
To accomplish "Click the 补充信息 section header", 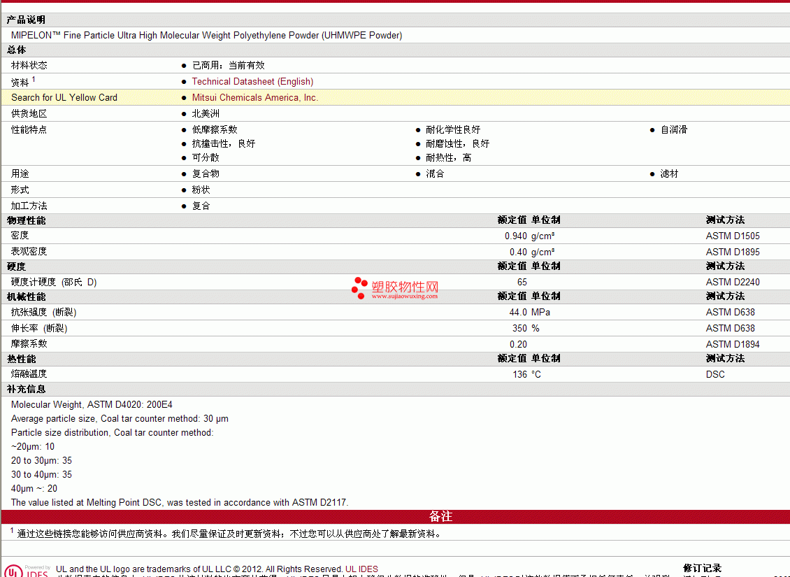I will coord(26,389).
